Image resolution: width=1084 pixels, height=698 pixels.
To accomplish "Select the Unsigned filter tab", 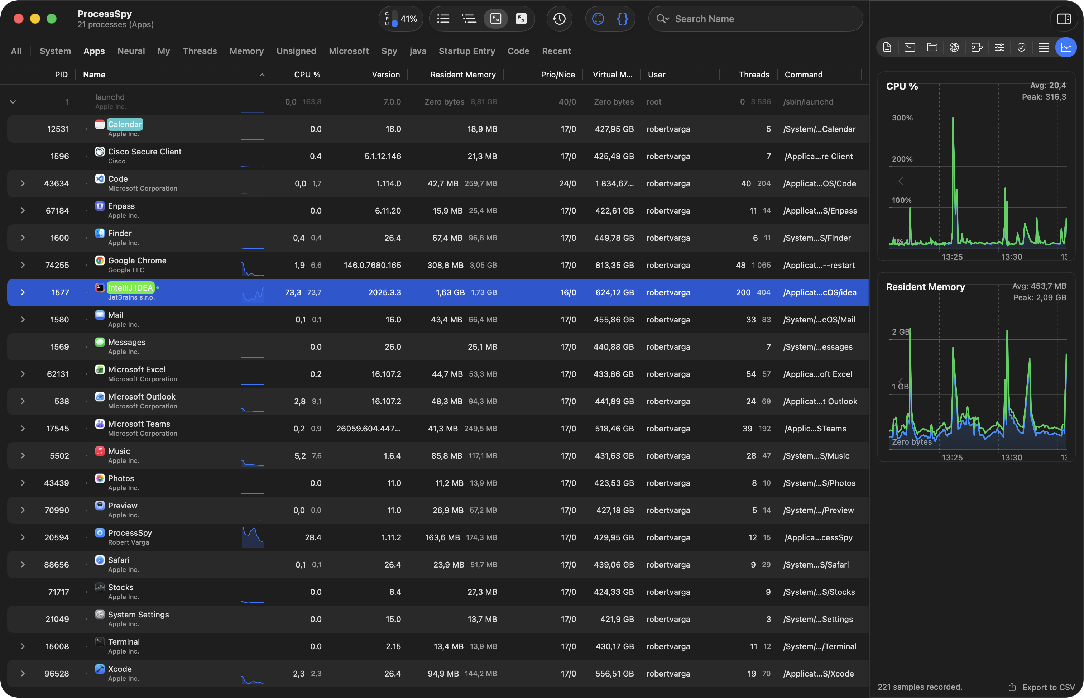I will (x=296, y=51).
